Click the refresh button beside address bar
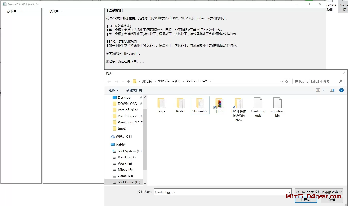 point(287,81)
